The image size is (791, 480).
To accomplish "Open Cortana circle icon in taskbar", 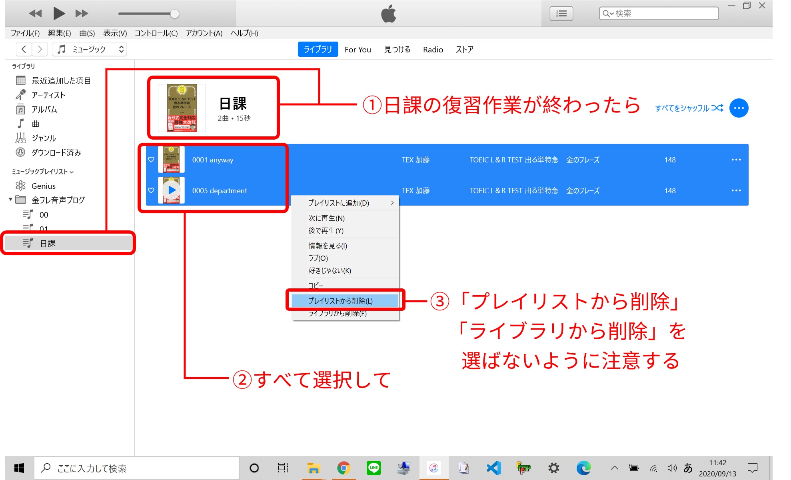I will (254, 468).
